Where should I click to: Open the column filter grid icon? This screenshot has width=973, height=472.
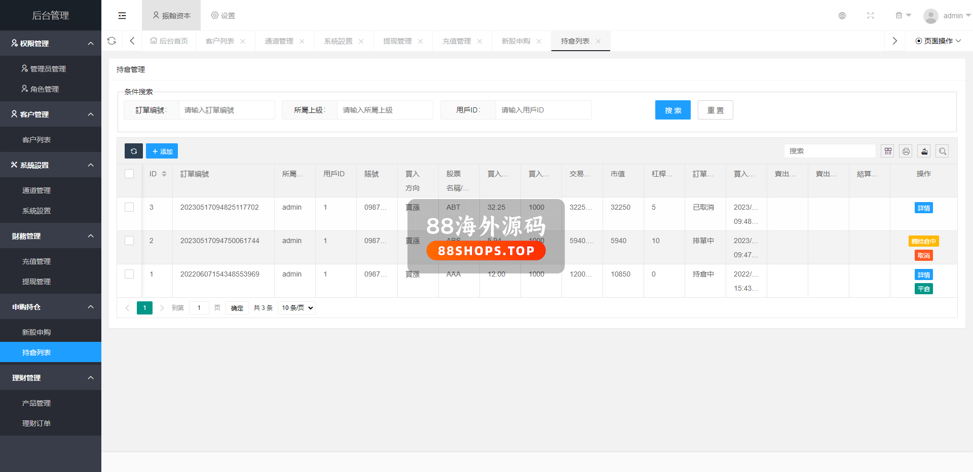click(x=887, y=151)
